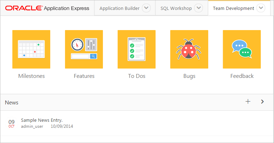Select the Bugs ladybug icon
Image resolution: width=274 pixels, height=143 pixels.
point(189,49)
